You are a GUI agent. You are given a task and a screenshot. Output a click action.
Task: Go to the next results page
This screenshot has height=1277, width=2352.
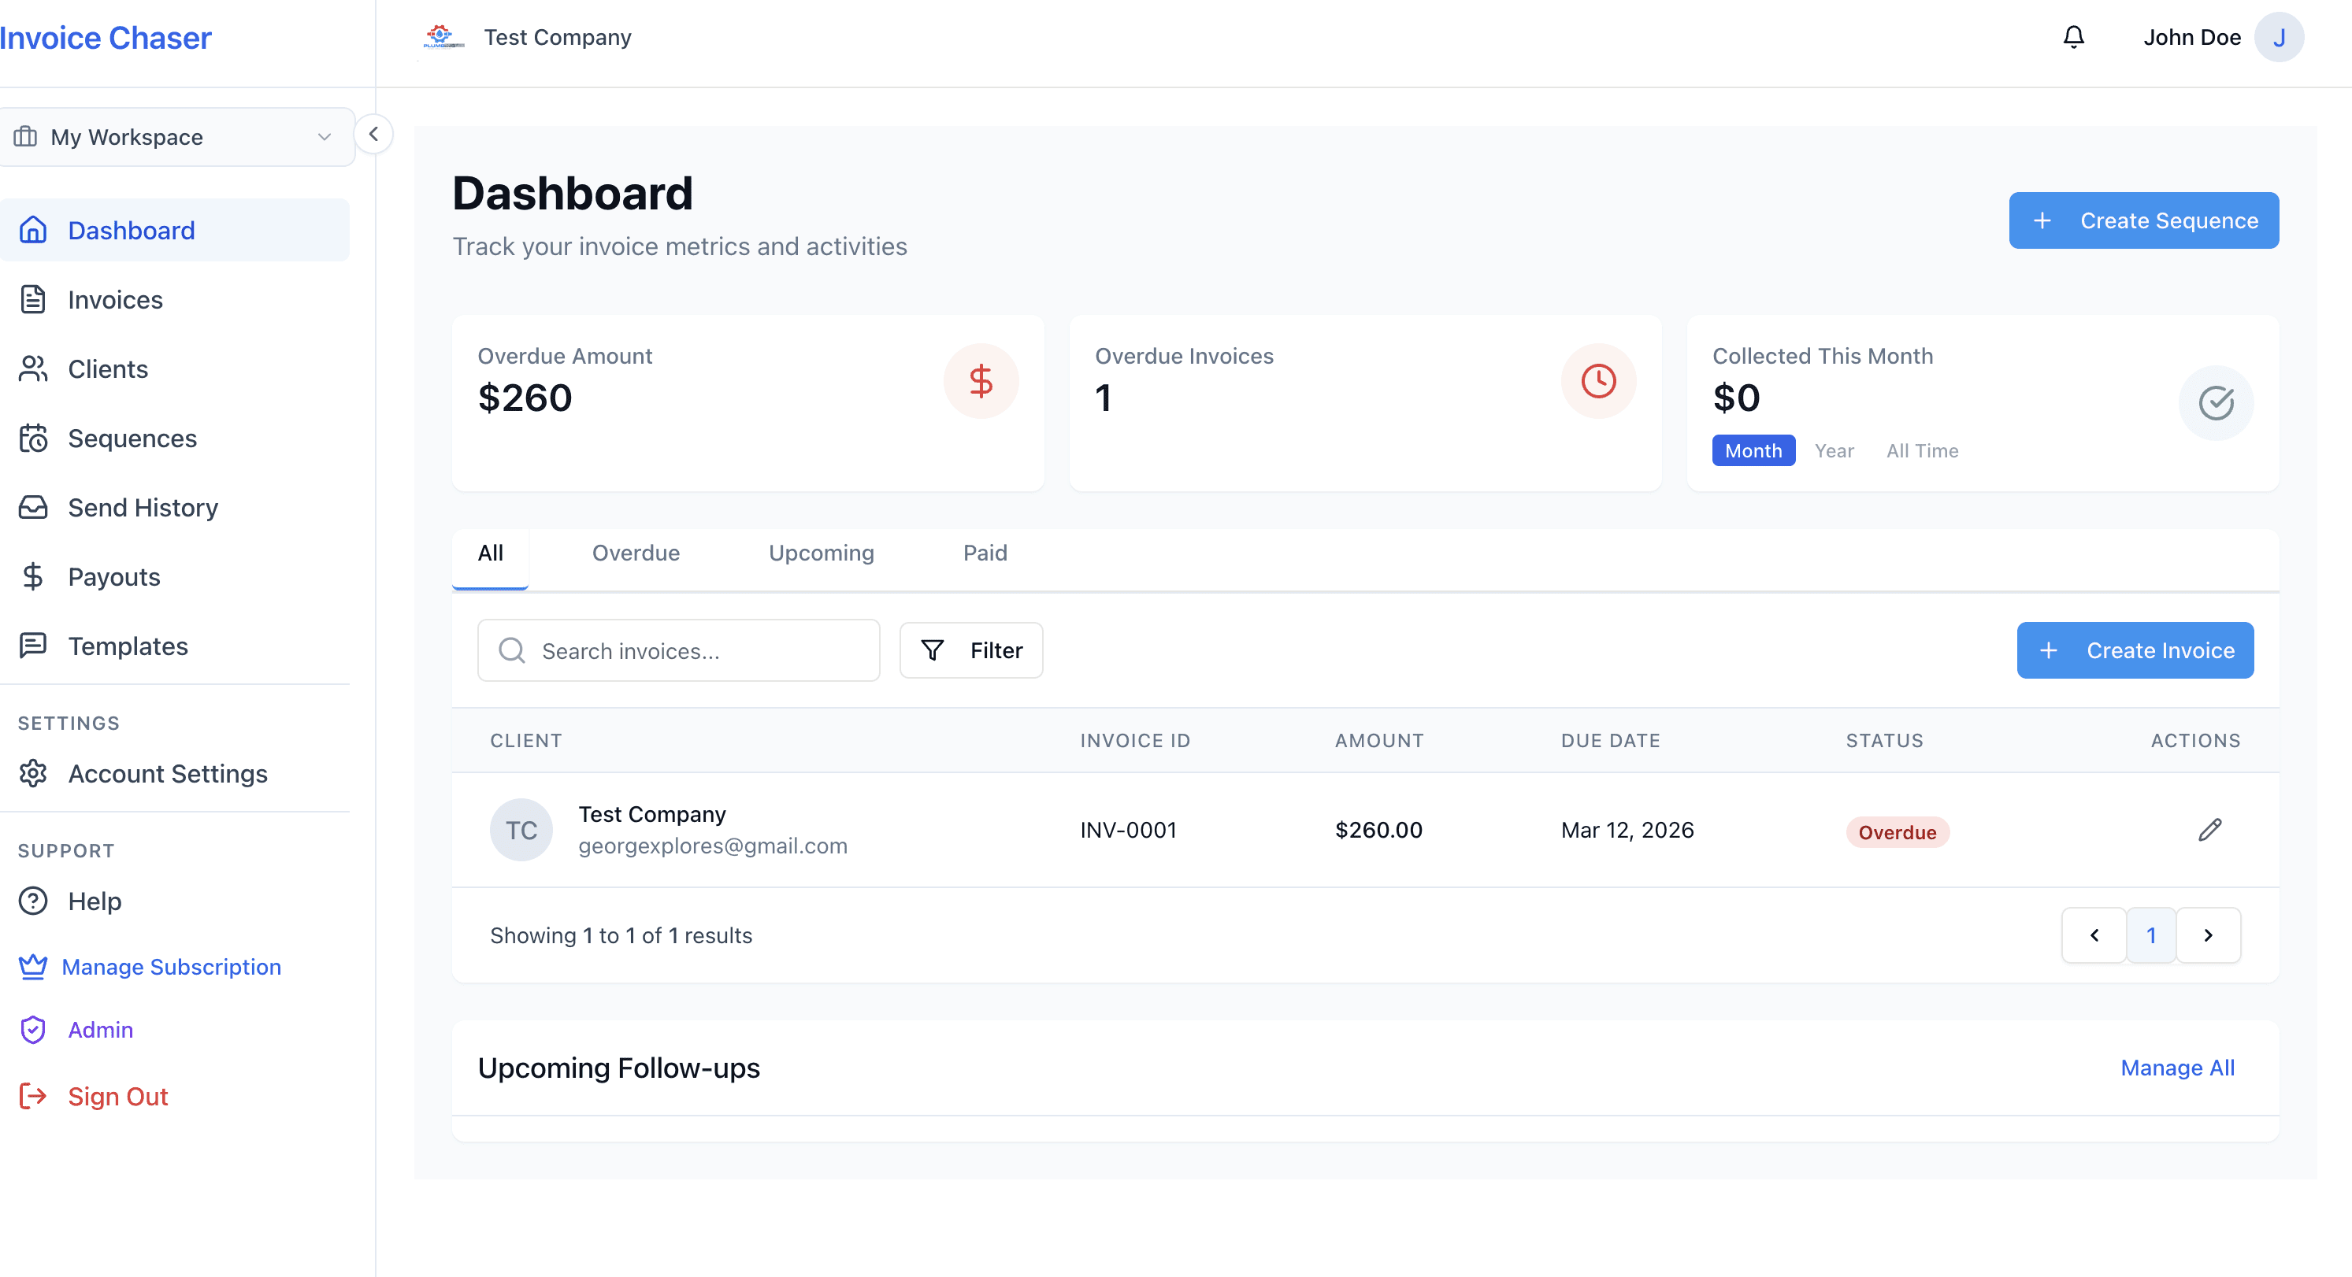click(2208, 935)
